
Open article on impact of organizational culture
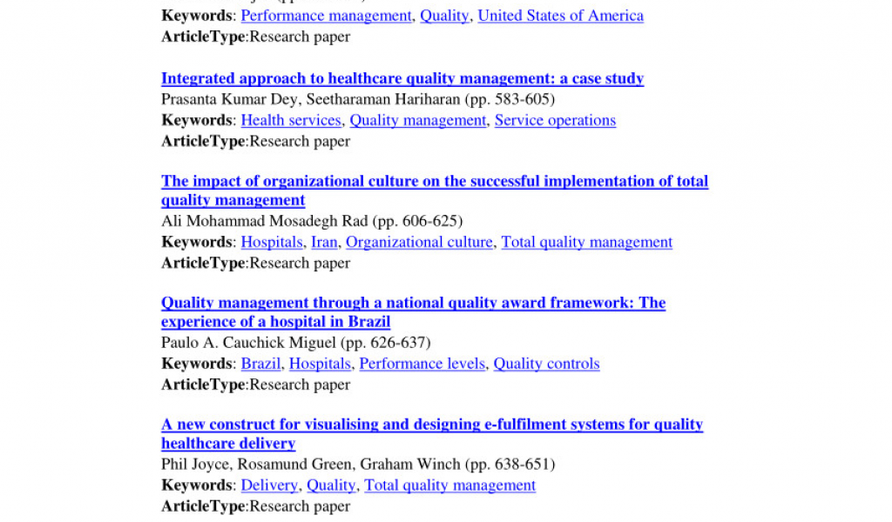[x=435, y=191]
